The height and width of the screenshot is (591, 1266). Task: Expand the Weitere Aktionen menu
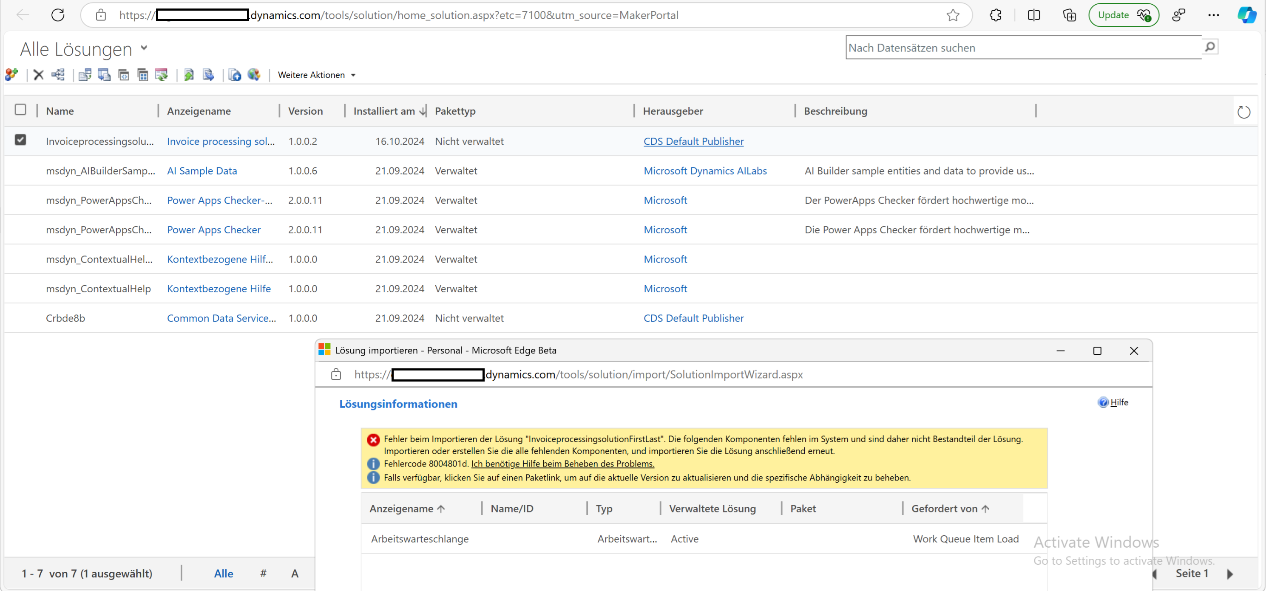point(316,75)
